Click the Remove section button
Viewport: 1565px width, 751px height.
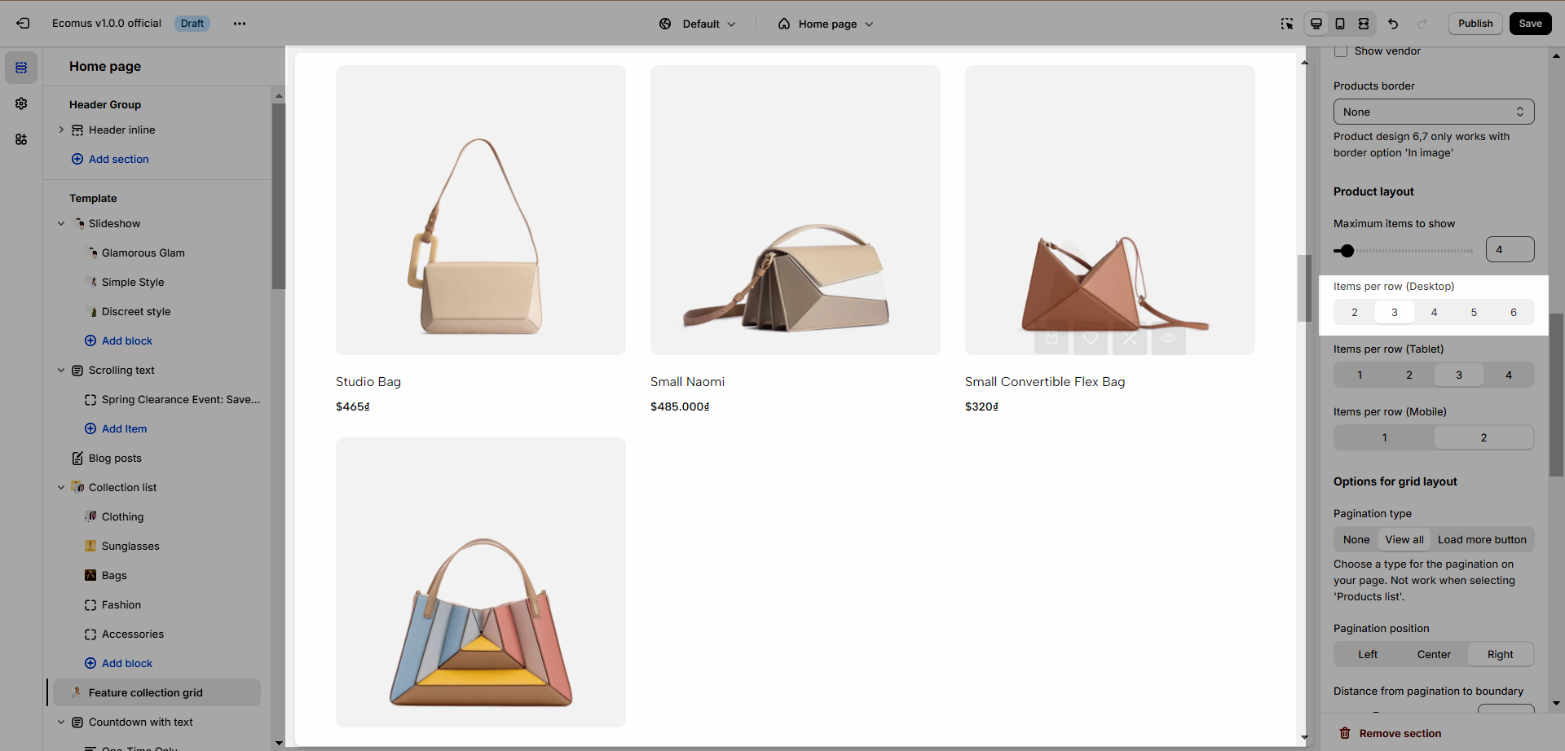[x=1391, y=733]
